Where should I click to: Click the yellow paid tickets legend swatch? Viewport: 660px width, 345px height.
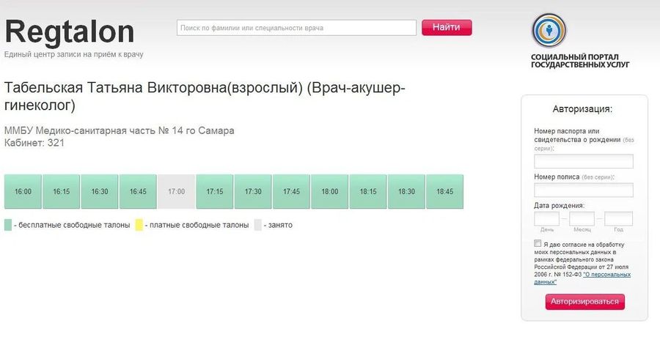point(139,225)
